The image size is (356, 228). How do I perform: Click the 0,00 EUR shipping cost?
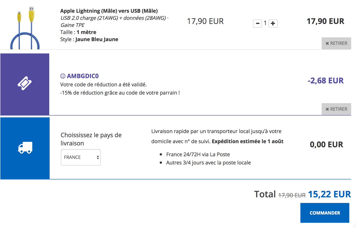[x=326, y=145]
